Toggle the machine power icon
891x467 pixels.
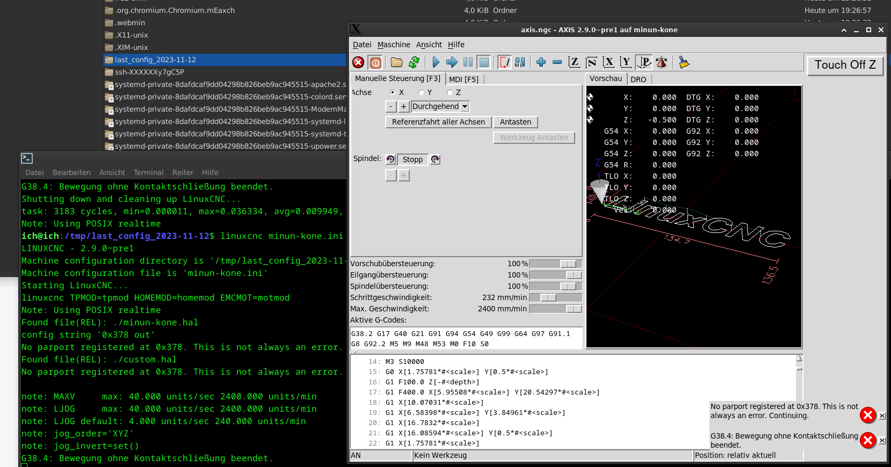pyautogui.click(x=376, y=62)
